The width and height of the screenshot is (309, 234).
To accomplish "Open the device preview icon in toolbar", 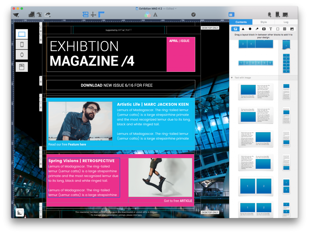I will click(31, 14).
